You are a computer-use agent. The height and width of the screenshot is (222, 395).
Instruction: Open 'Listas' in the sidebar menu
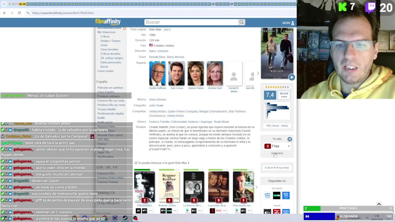coord(104,45)
